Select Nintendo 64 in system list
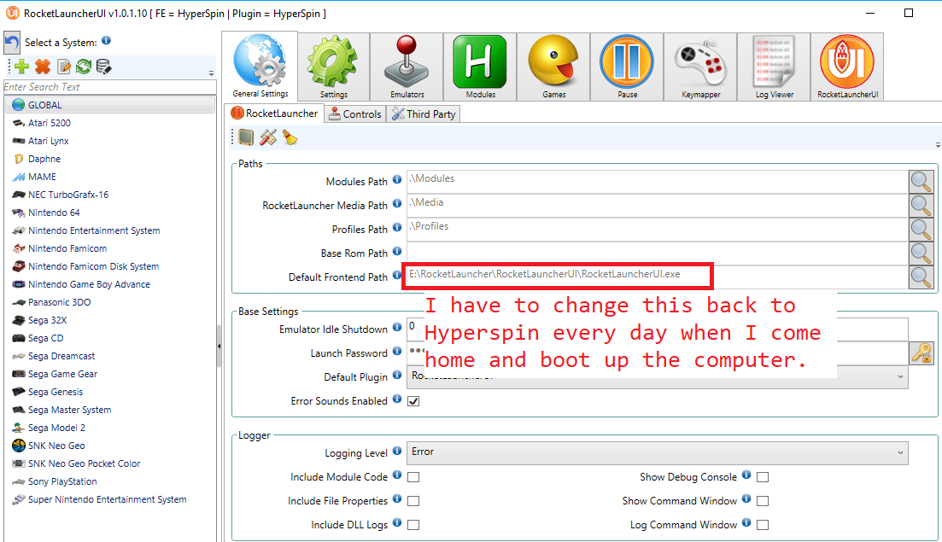 [x=54, y=213]
